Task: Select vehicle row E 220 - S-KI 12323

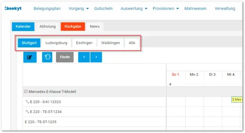Action: [x=94, y=102]
